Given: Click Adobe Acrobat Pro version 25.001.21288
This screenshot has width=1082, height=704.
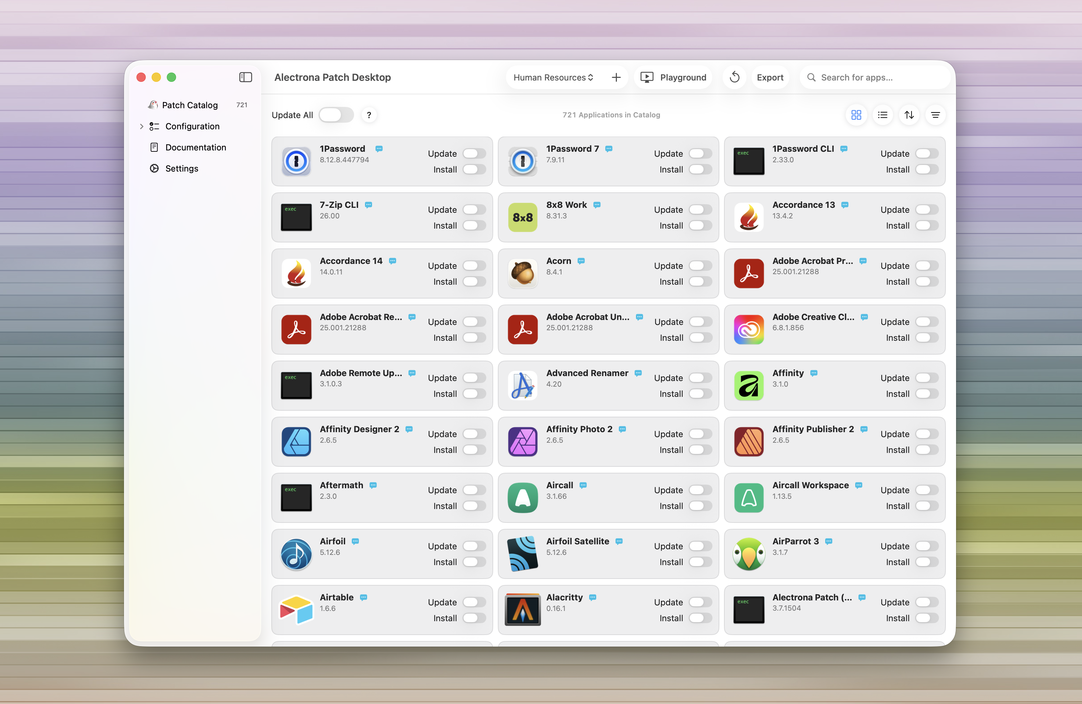Looking at the screenshot, I should point(795,272).
